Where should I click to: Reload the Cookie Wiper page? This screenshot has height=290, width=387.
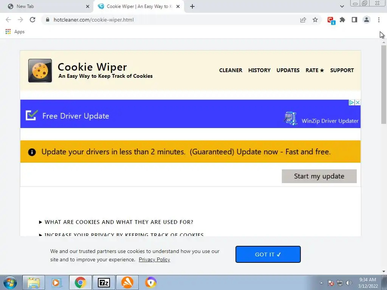point(33,20)
